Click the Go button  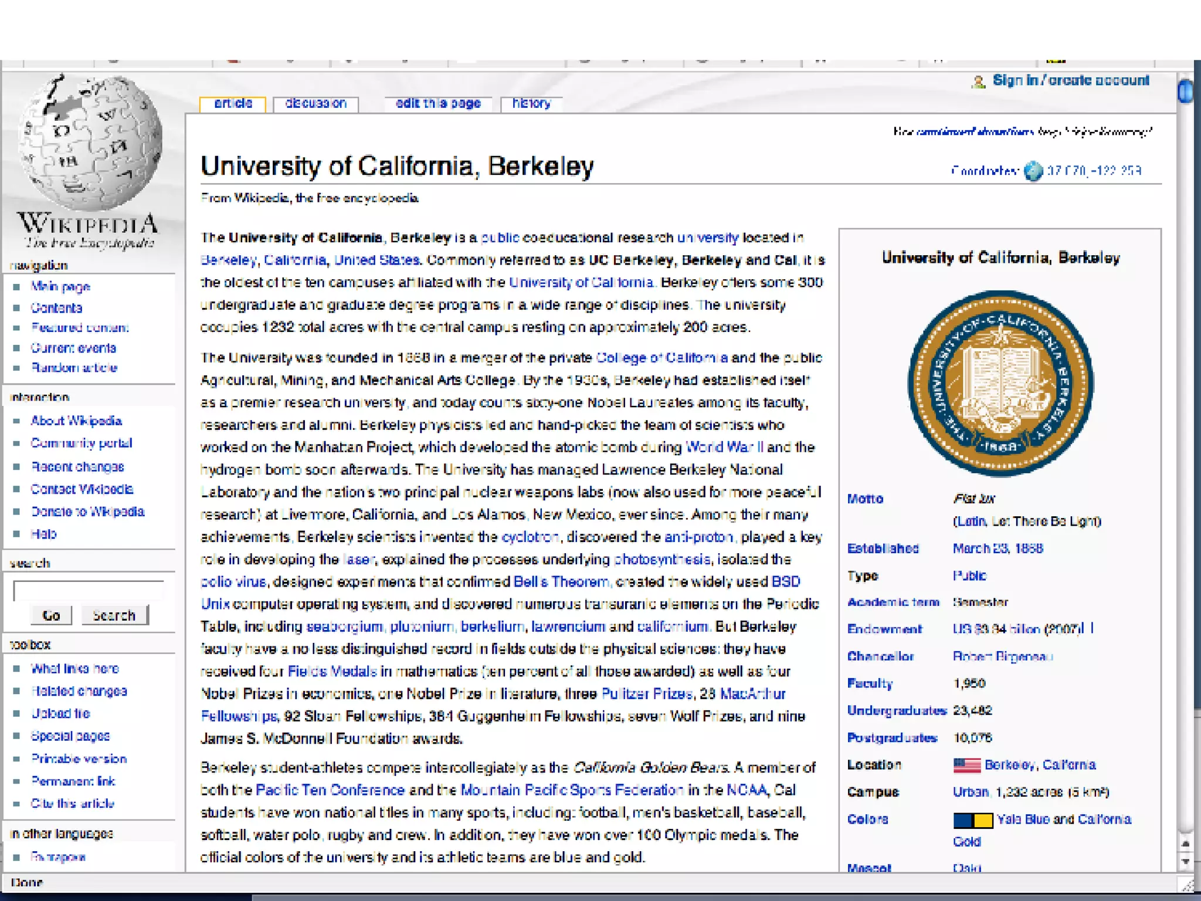(51, 615)
